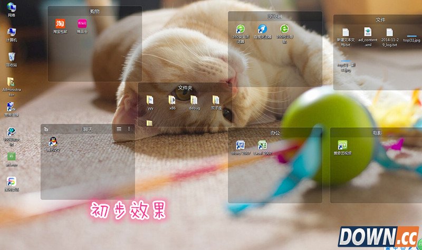
Task: Open the 360安全浏览器 icon
Action: (x=241, y=29)
